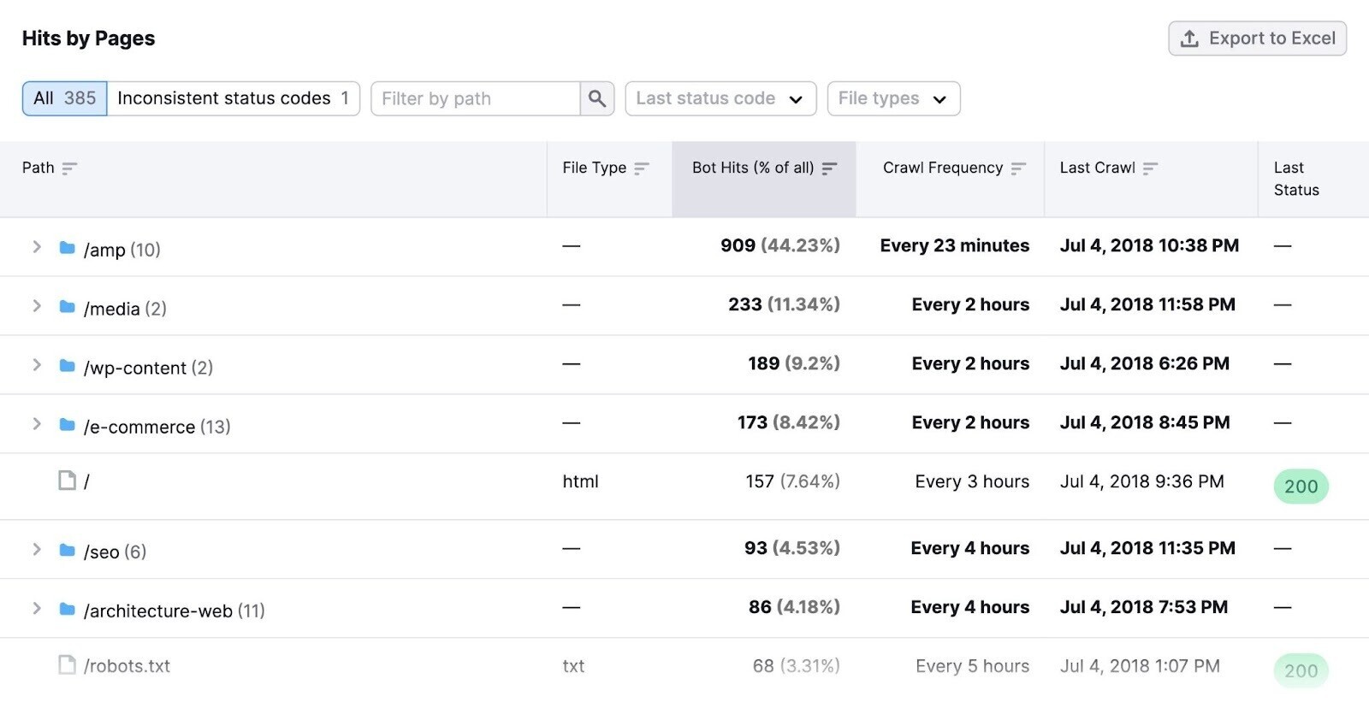
Task: Click the /amp folder icon
Action: tap(67, 248)
